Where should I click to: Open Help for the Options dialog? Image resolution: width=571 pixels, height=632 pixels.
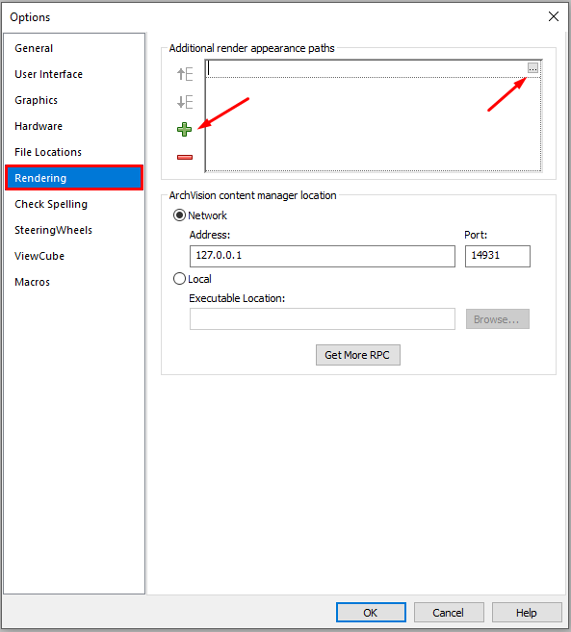[x=527, y=612]
